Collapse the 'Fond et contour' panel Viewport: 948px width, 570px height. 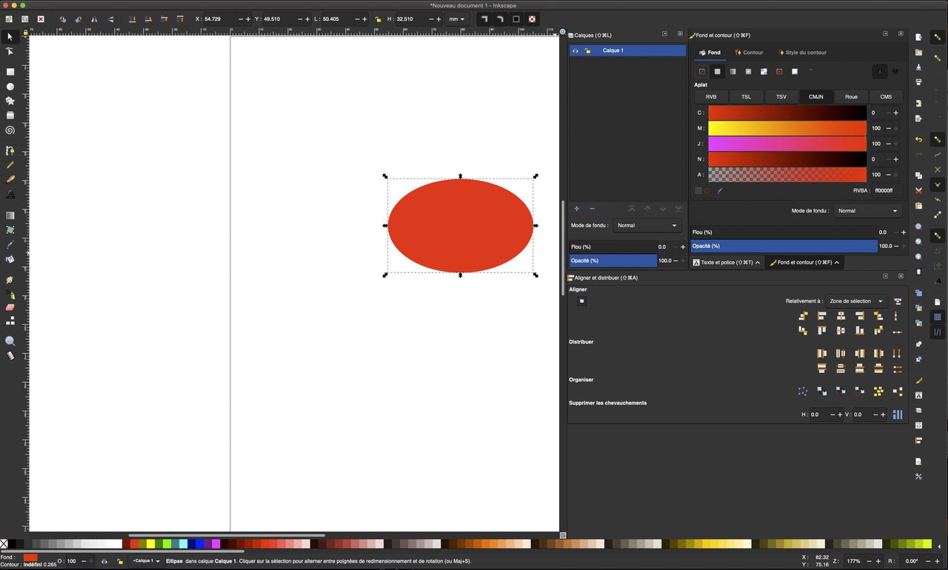point(835,262)
